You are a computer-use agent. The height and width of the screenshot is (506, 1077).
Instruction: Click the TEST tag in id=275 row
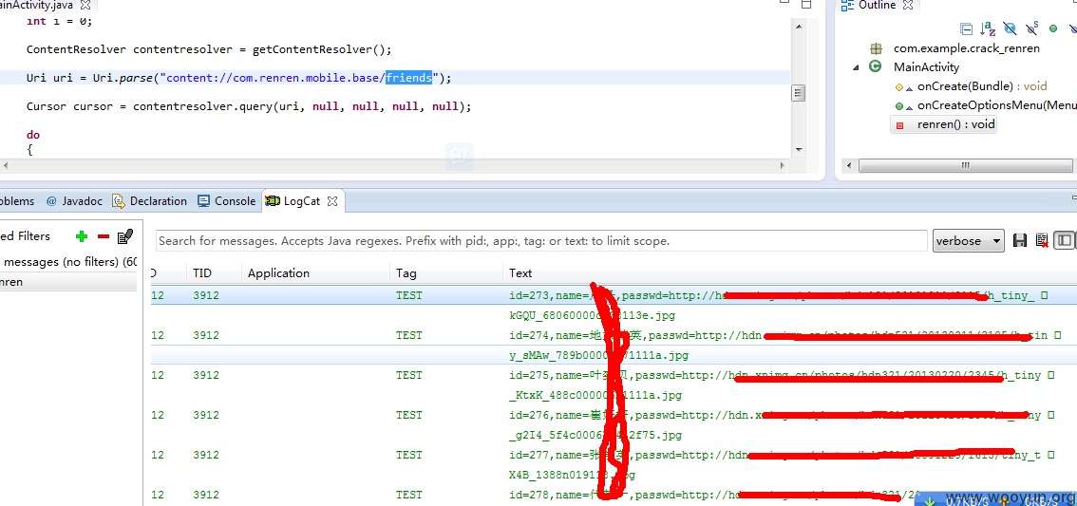point(408,376)
